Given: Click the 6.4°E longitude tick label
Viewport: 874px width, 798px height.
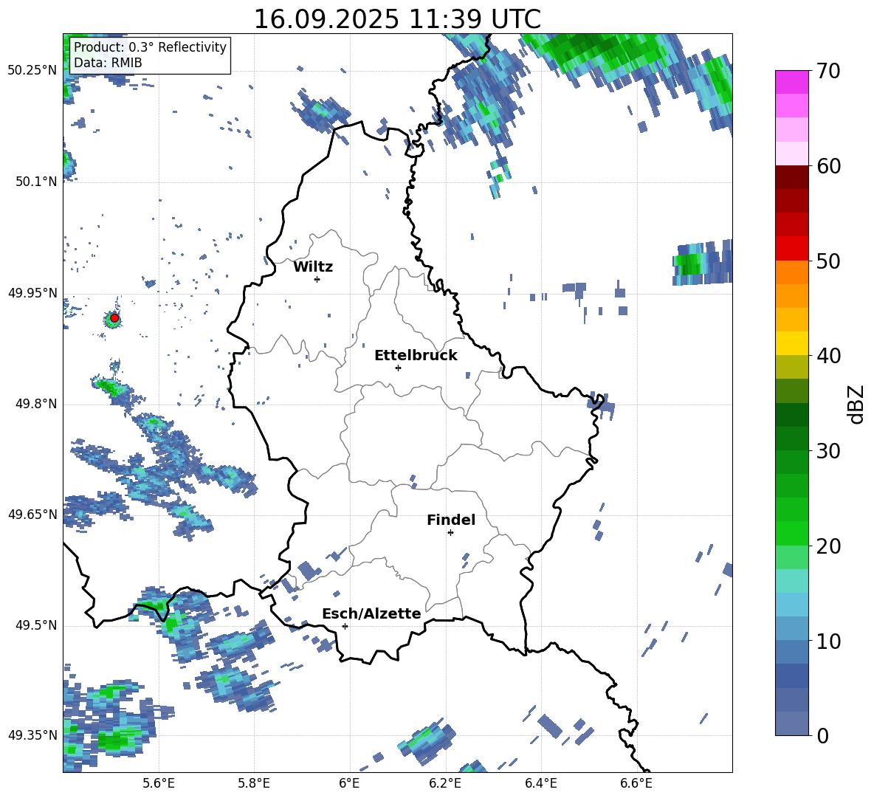Looking at the screenshot, I should click(x=540, y=784).
